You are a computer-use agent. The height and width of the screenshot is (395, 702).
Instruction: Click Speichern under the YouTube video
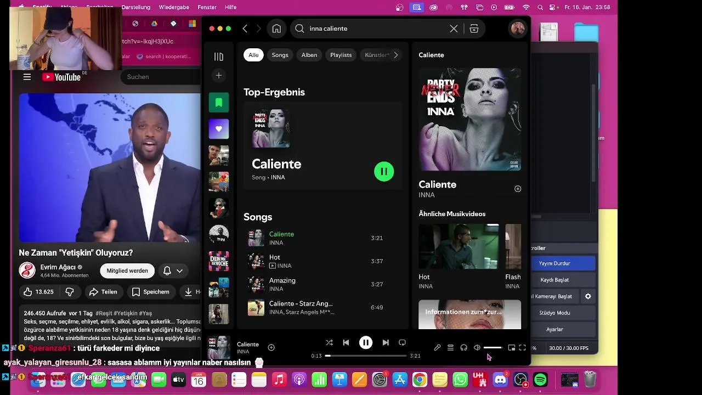[151, 292]
